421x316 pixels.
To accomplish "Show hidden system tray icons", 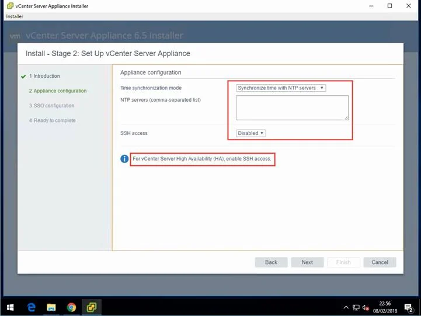I will 346,307.
